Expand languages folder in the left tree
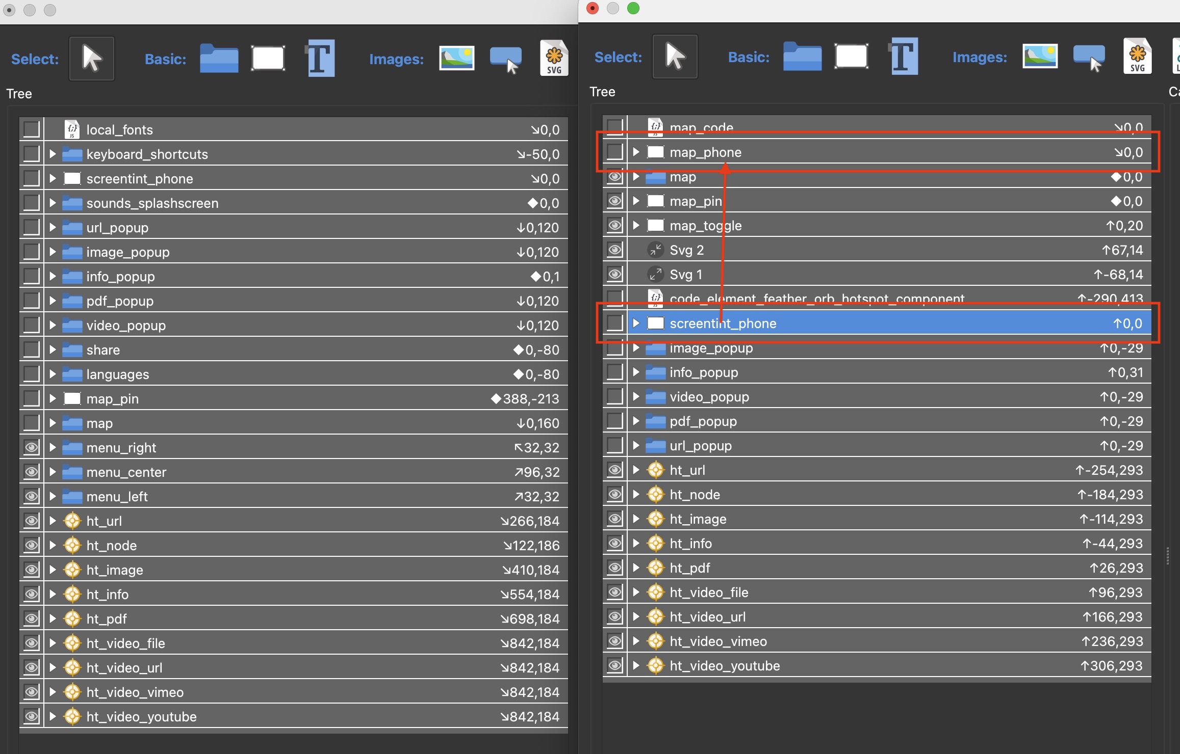This screenshot has height=754, width=1180. tap(53, 374)
